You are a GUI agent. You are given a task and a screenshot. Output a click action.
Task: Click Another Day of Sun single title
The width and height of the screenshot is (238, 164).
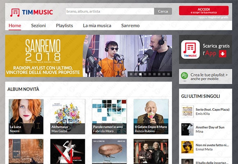(210, 127)
